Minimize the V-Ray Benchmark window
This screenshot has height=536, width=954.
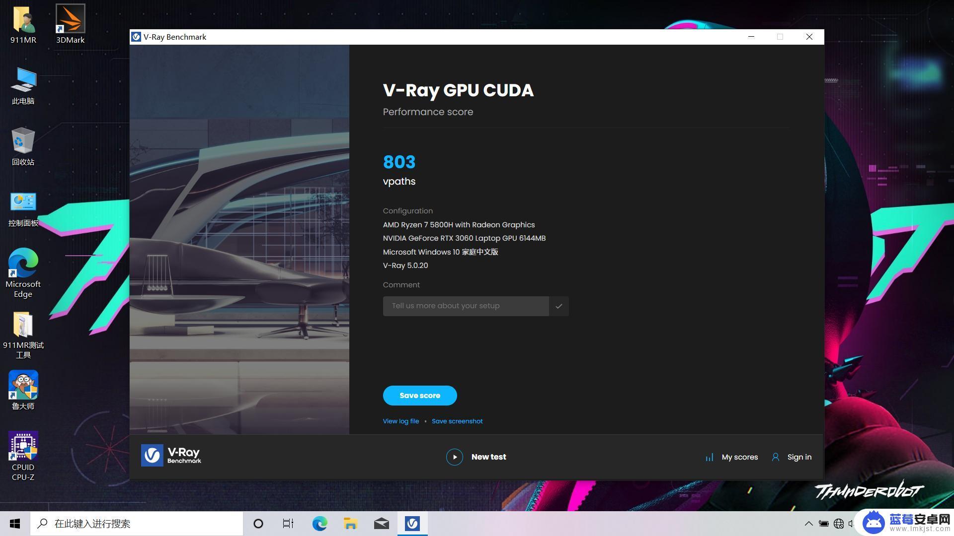coord(751,37)
